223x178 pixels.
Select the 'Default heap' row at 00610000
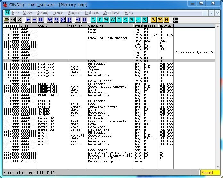[x=109, y=81]
